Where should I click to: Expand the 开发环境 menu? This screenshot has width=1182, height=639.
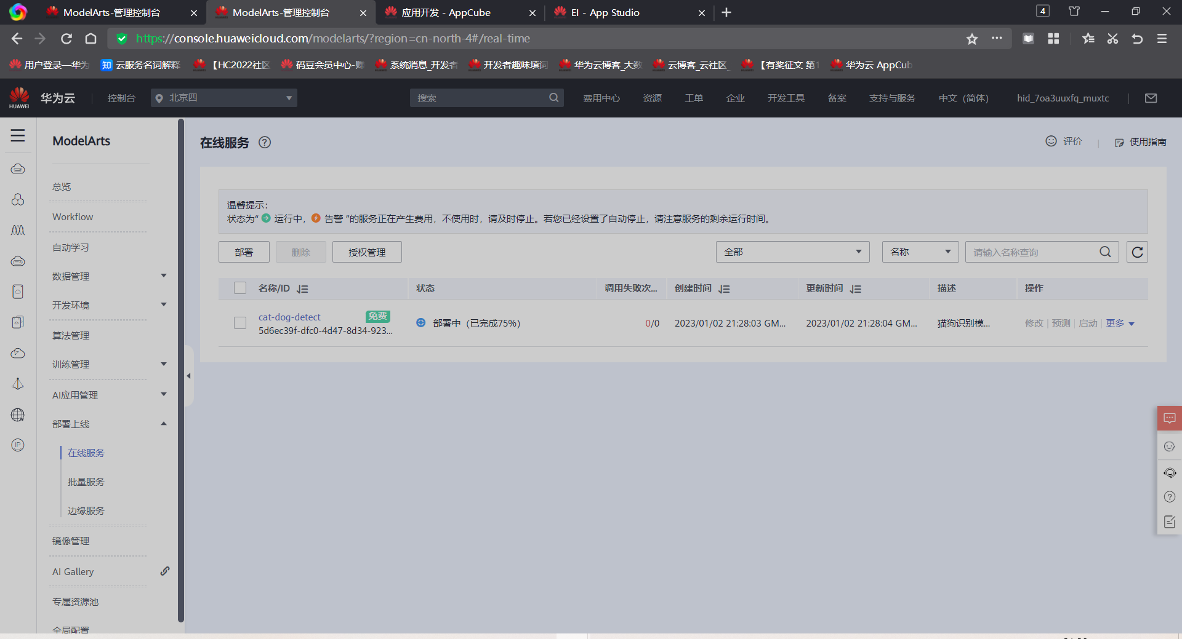click(164, 304)
